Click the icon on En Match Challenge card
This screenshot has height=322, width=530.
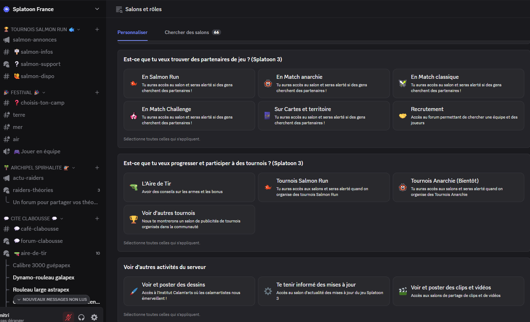134,116
